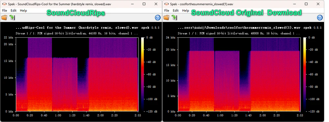Click the dB color scale bar in the right window
329x122 pixels.
pyautogui.click(x=305, y=74)
